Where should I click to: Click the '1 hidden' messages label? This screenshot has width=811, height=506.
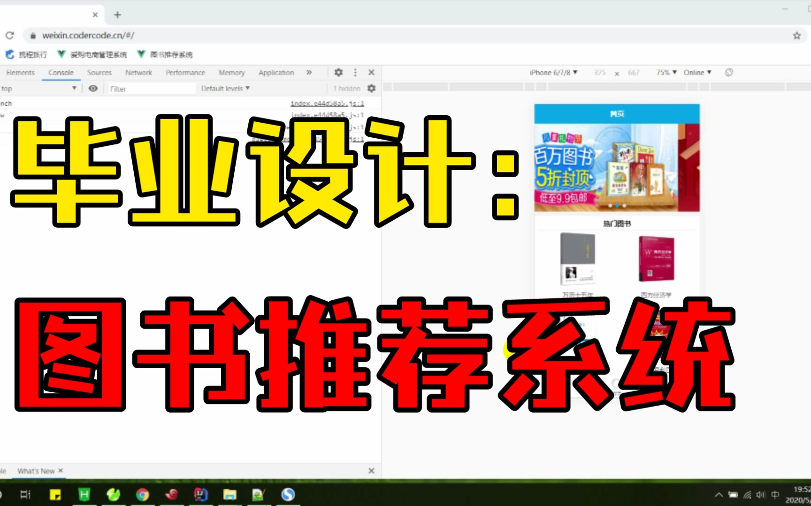click(x=347, y=89)
